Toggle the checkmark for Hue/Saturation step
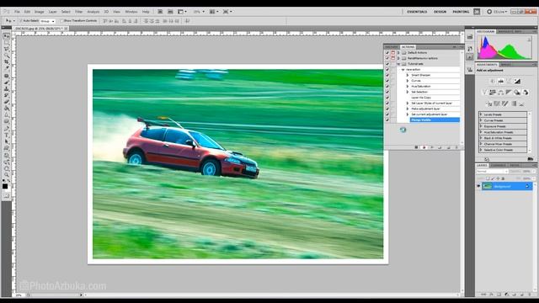This screenshot has height=303, width=539. coord(387,86)
